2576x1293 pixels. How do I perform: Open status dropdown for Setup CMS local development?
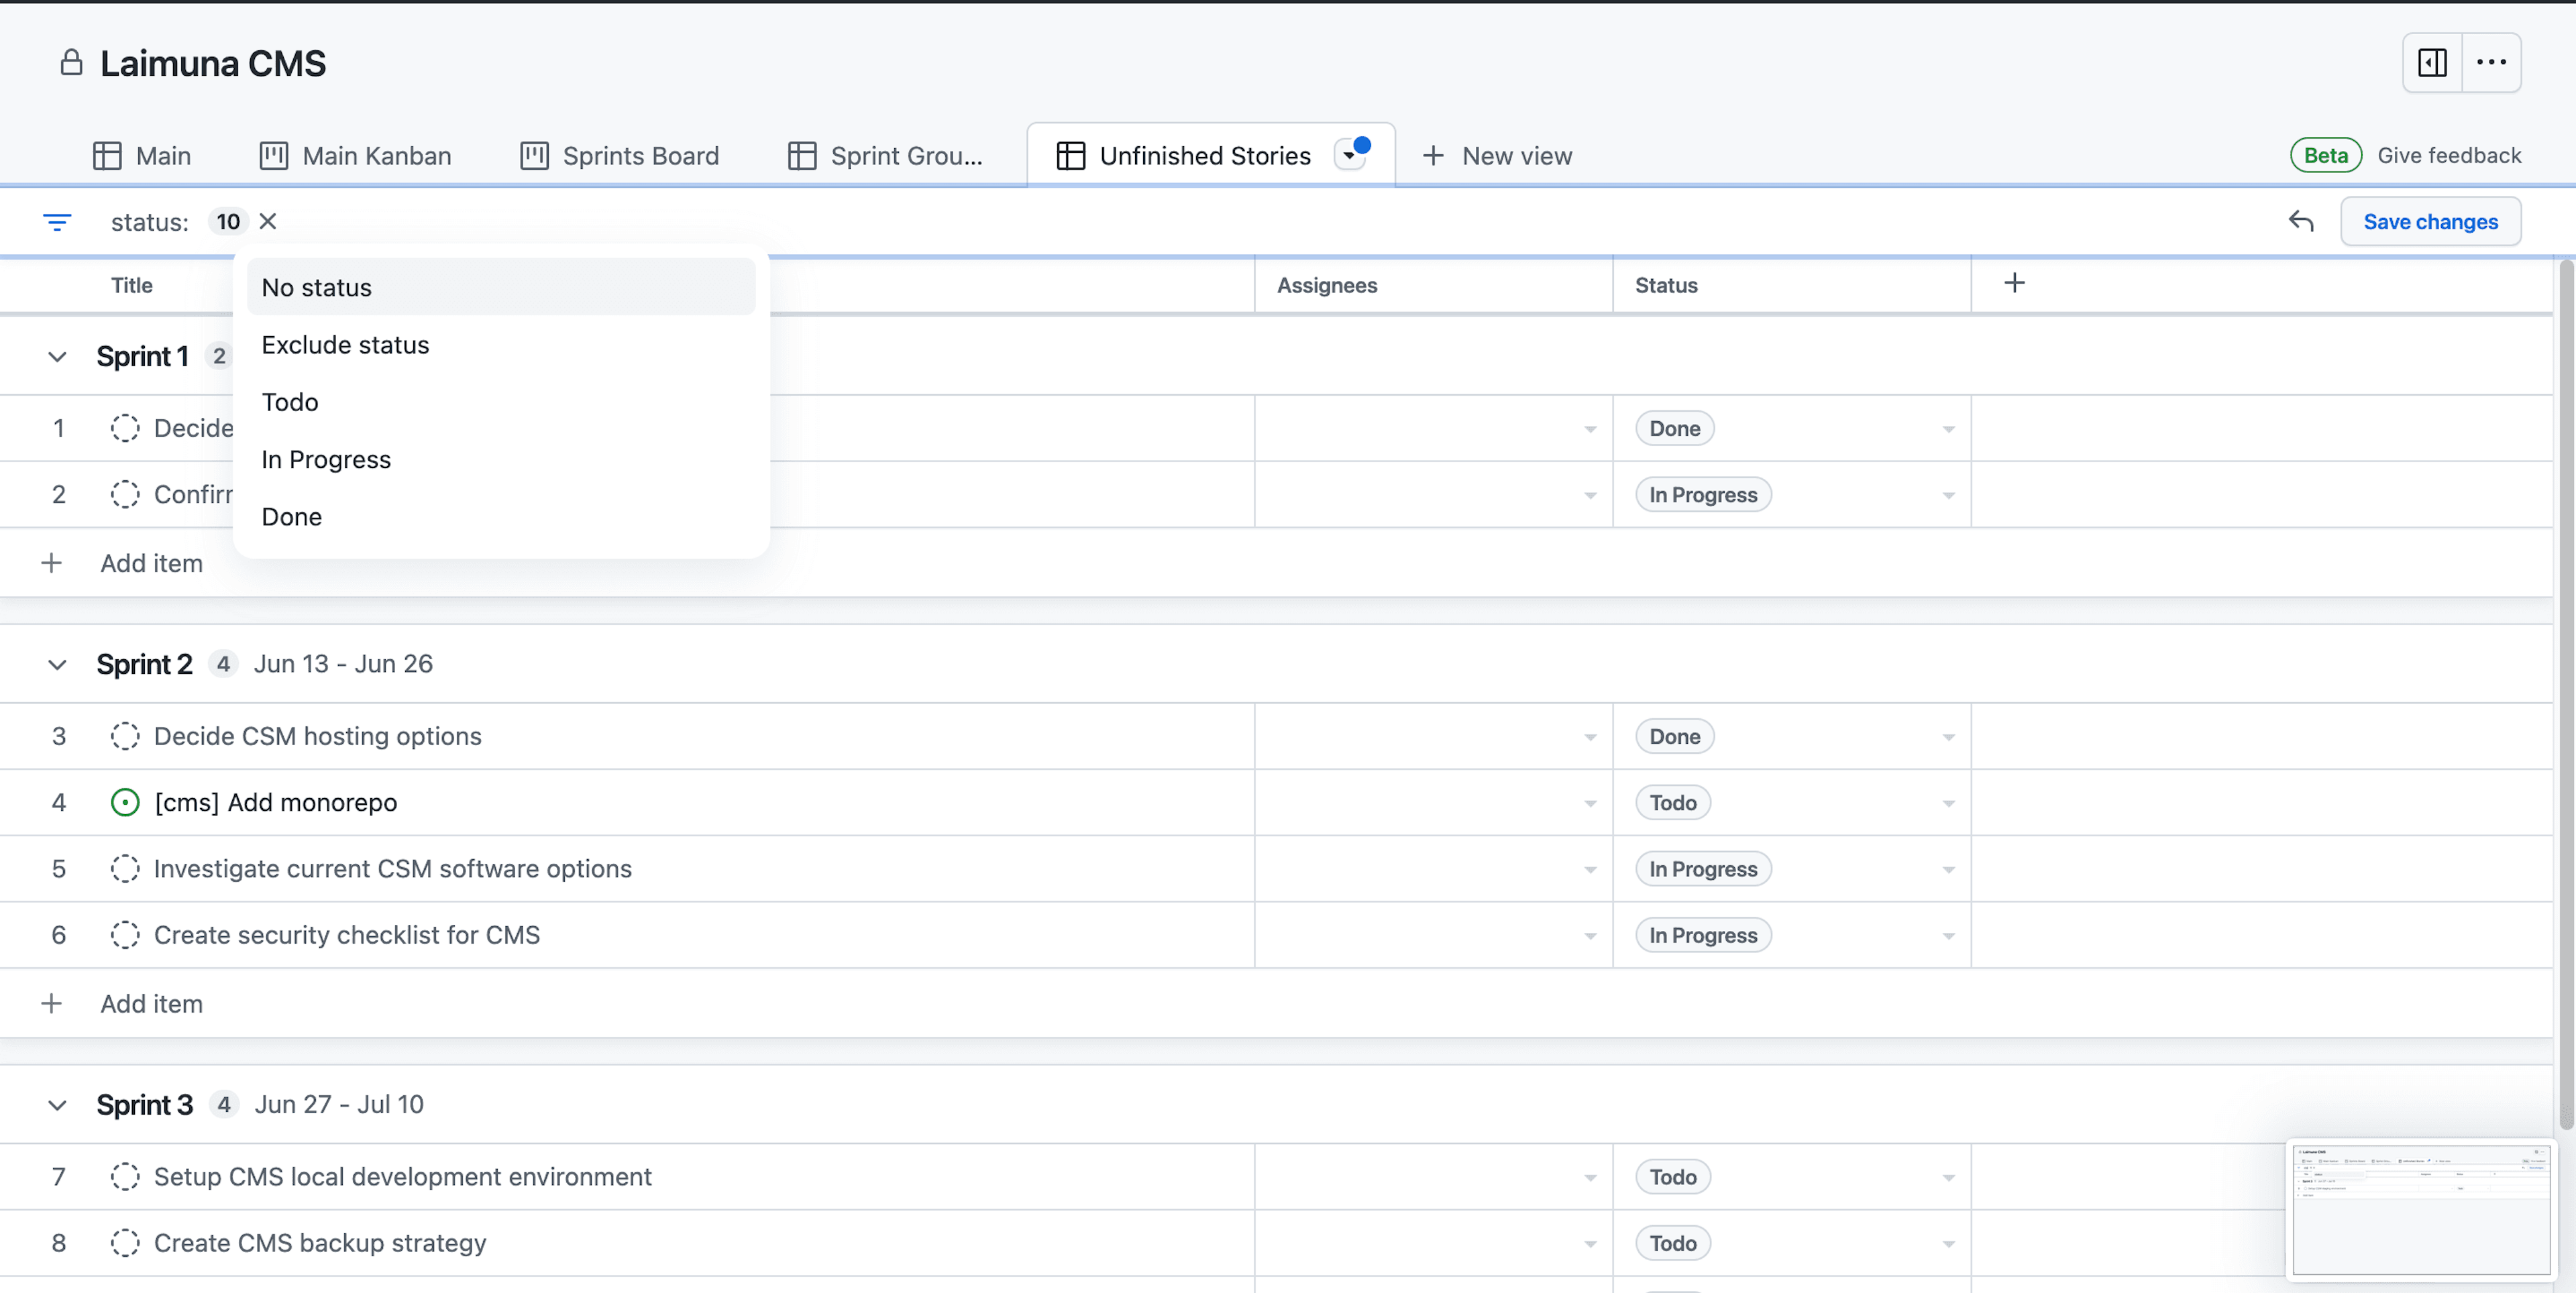(x=1948, y=1178)
